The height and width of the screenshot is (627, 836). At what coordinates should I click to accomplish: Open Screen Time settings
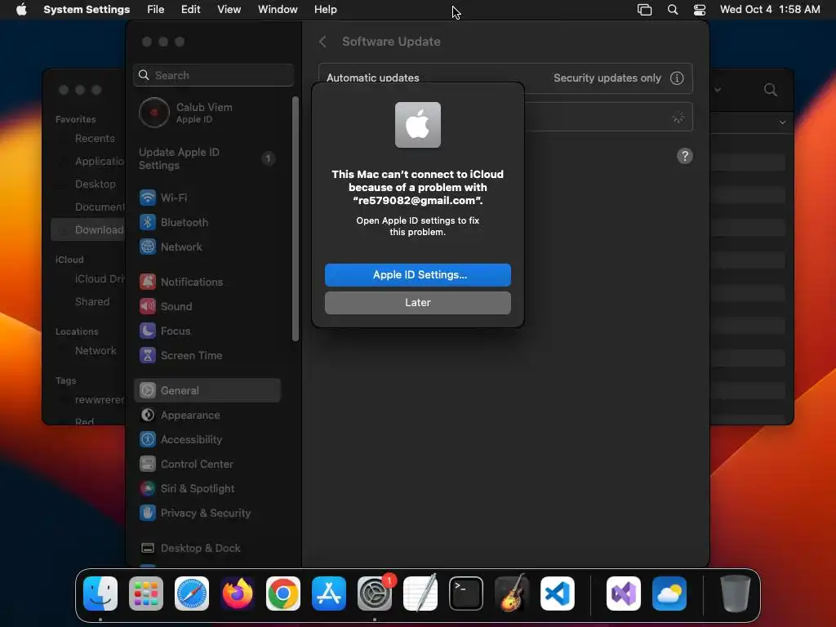207,356
